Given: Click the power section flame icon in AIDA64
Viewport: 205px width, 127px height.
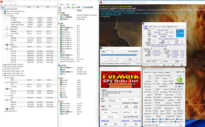Looking at the screenshot, I should (59, 101).
